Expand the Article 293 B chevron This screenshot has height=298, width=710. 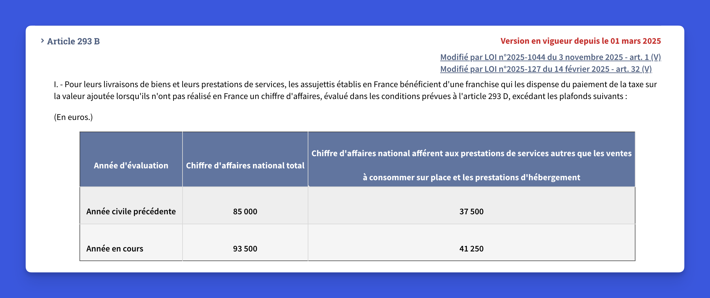click(42, 41)
